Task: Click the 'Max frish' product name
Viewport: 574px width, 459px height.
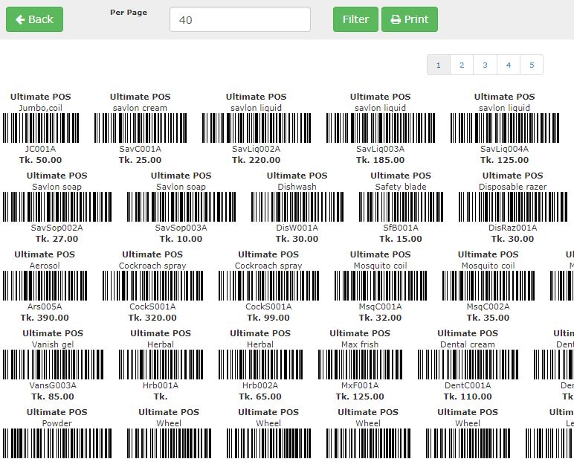Action: [360, 344]
